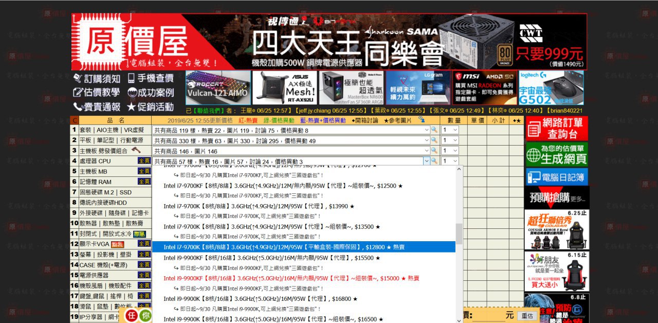Click the 專屬 badge on 水冷 row

(139, 234)
